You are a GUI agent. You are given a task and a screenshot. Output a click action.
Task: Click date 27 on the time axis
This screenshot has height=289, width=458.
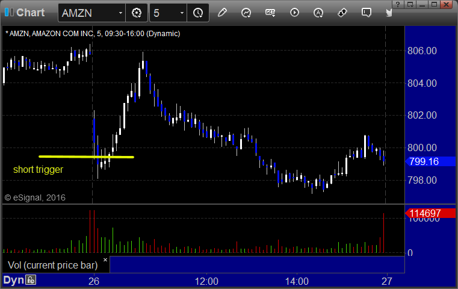(x=387, y=281)
